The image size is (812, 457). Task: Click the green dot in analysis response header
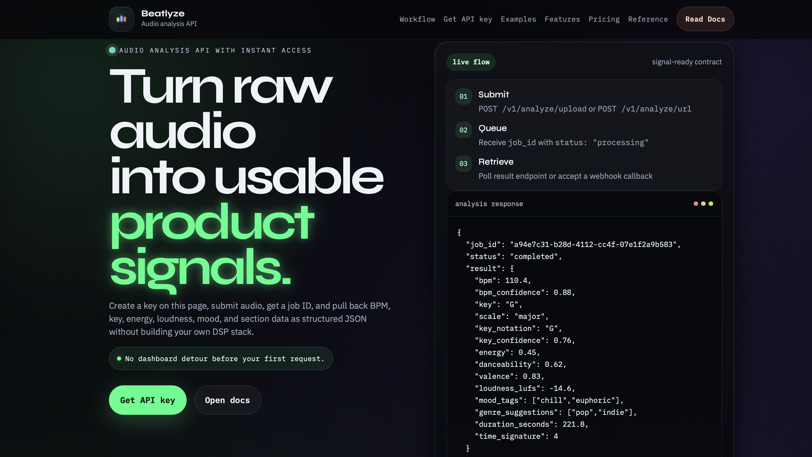pos(711,203)
